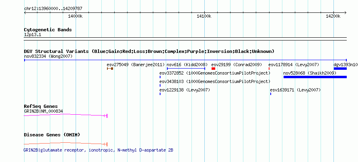Screen dimensions: 358x162
Task: Click the blue esv1639171 variant tick
Action: click(x=271, y=94)
